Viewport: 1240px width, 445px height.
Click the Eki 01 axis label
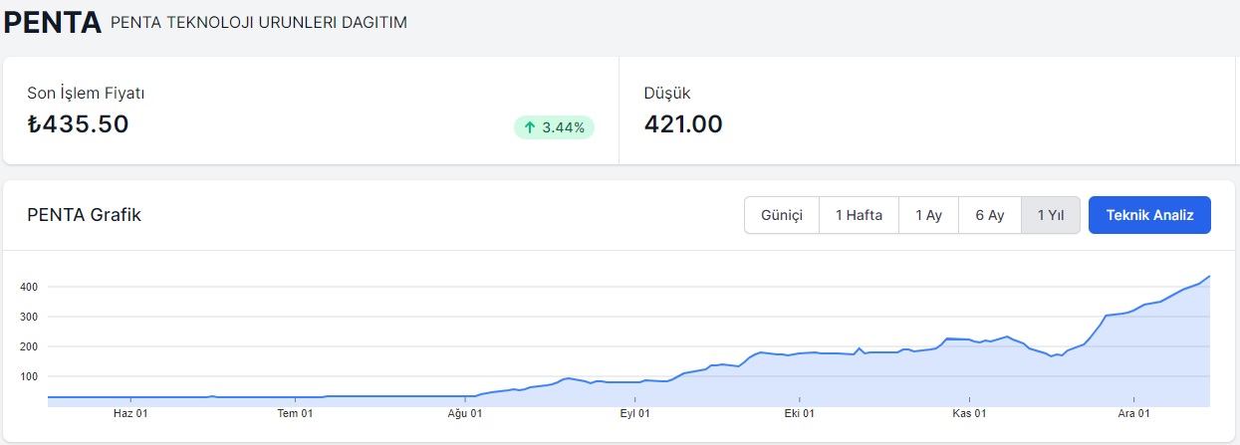click(799, 413)
